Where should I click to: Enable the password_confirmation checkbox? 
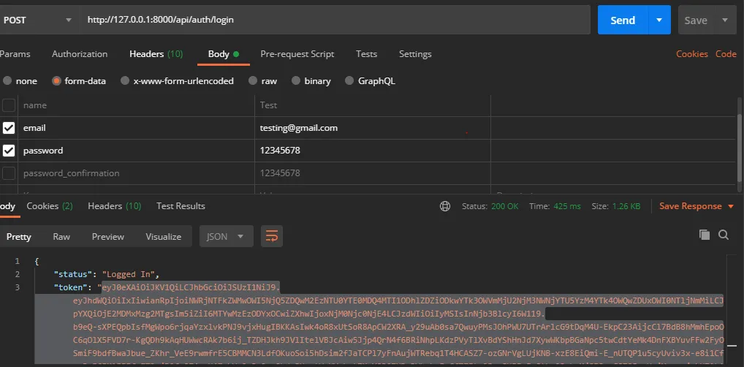pyautogui.click(x=9, y=173)
